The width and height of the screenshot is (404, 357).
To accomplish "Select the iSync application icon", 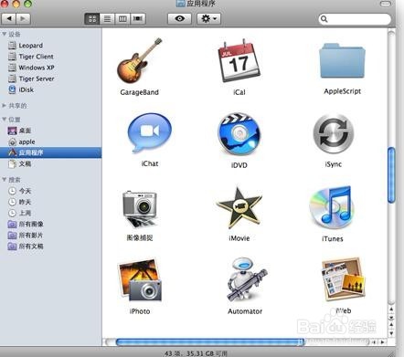I will point(334,134).
